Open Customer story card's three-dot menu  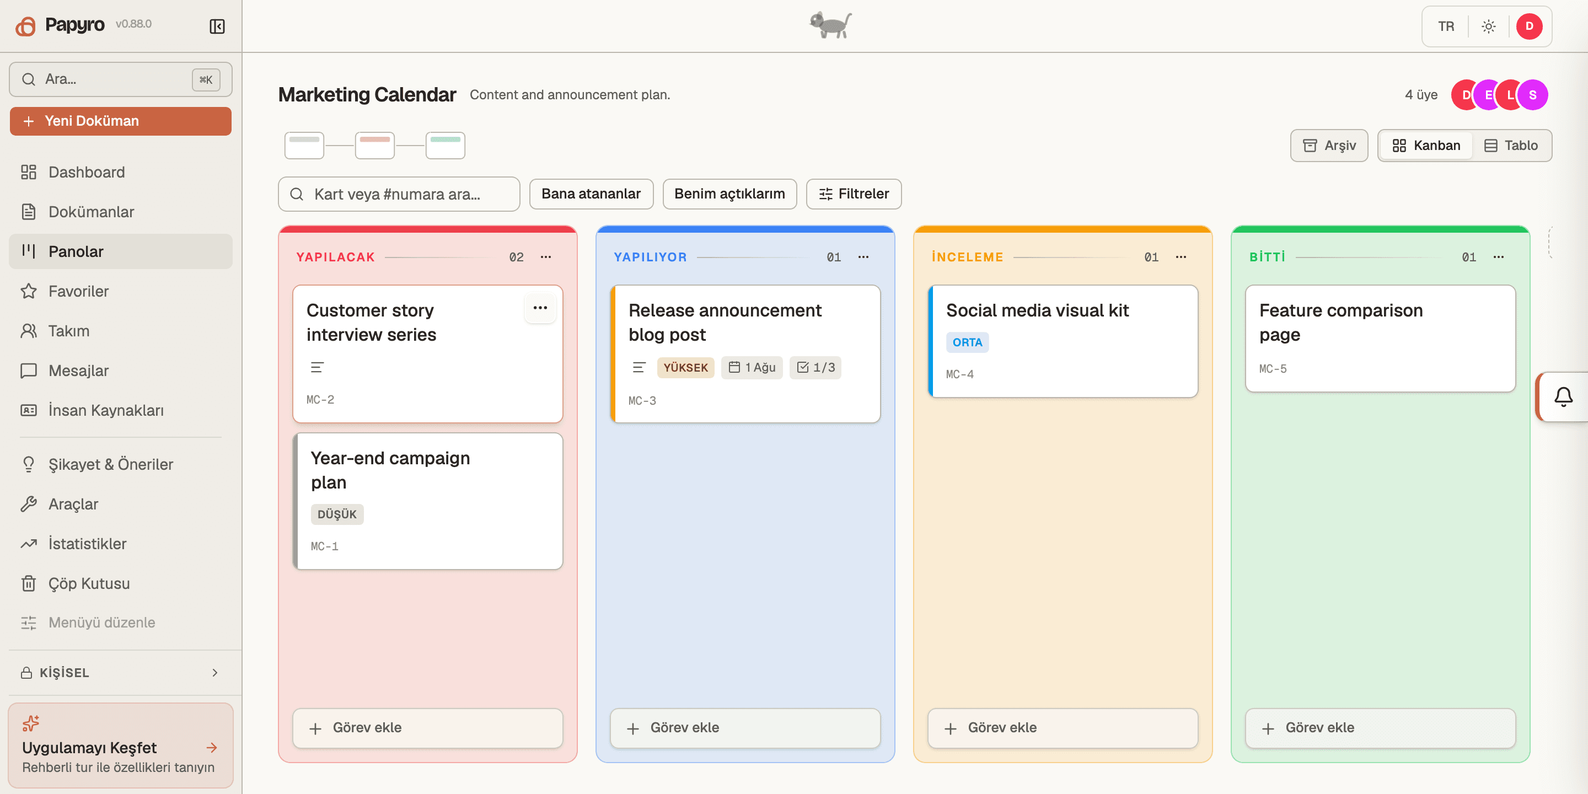pyautogui.click(x=540, y=308)
